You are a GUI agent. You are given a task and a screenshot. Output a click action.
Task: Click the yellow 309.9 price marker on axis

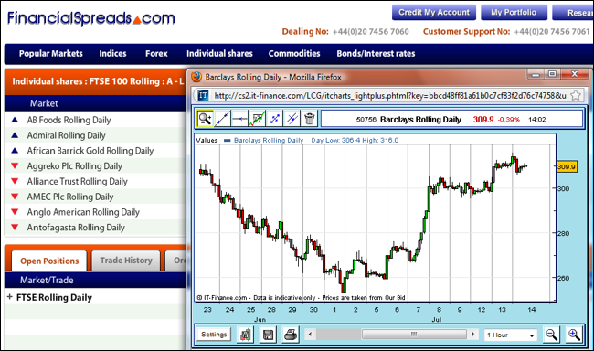point(567,166)
